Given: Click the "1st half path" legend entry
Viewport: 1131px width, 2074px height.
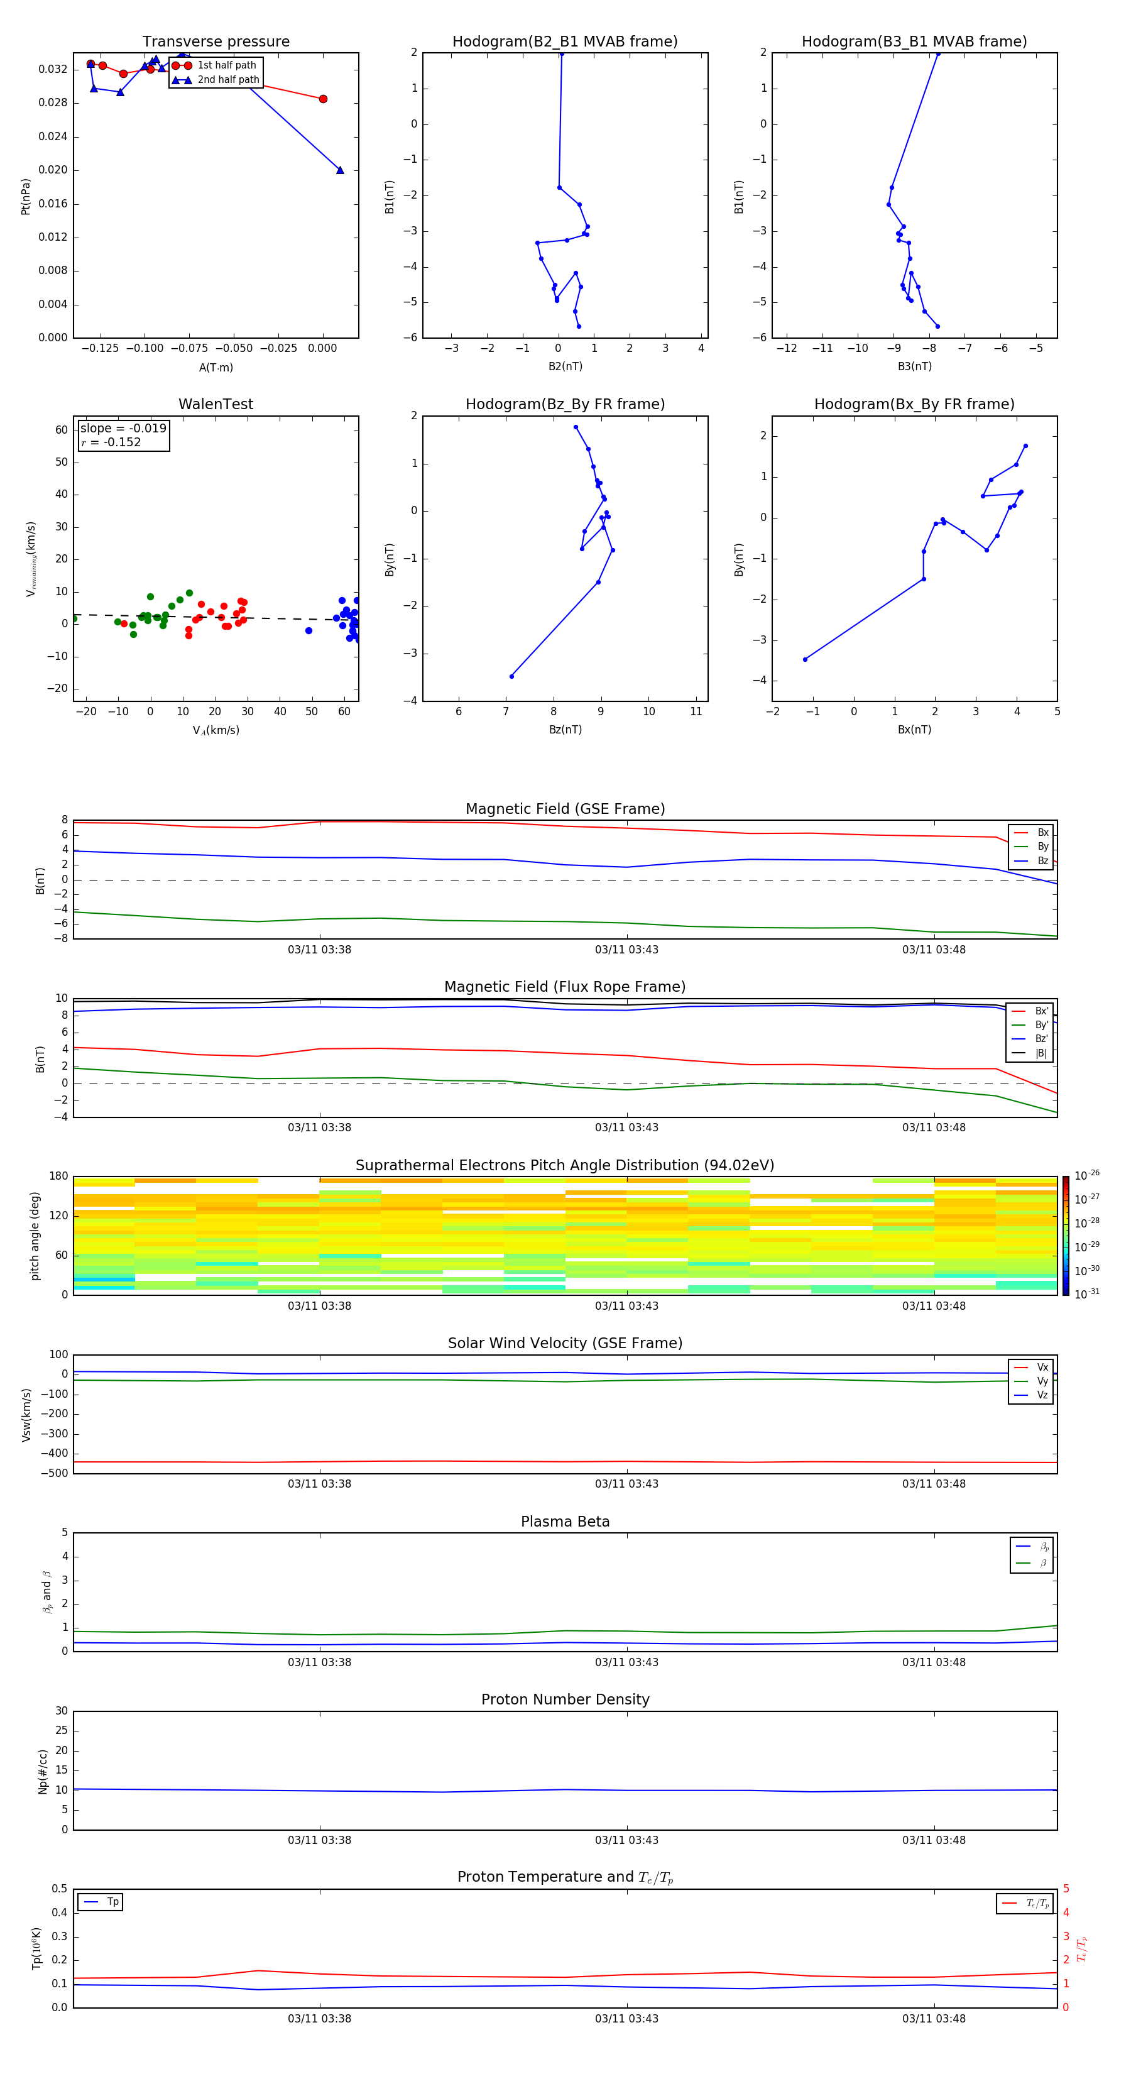Looking at the screenshot, I should point(216,65).
